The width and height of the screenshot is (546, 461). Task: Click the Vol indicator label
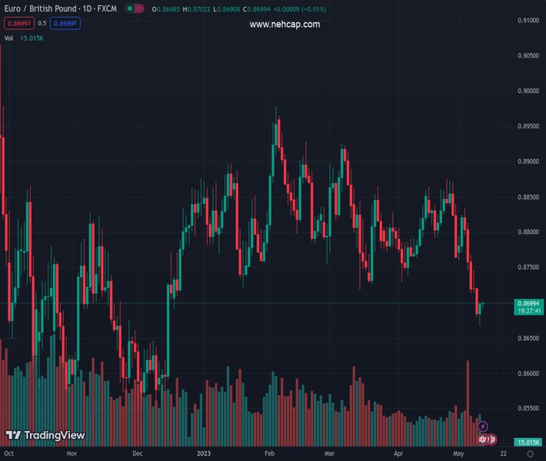(9, 38)
